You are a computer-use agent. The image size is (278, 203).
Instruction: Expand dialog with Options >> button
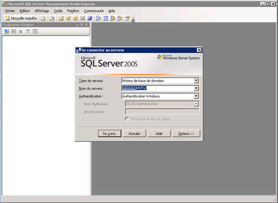pyautogui.click(x=186, y=134)
